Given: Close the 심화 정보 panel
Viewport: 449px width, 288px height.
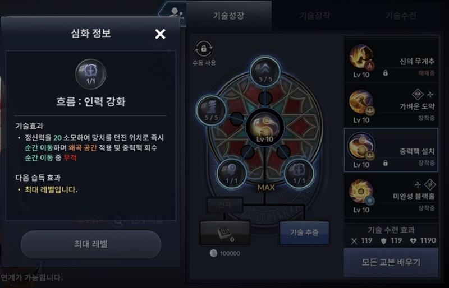Looking at the screenshot, I should (160, 34).
